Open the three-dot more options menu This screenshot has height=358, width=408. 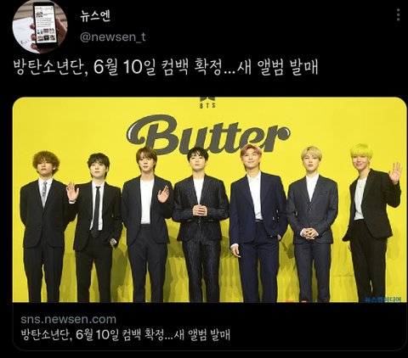[x=398, y=14]
